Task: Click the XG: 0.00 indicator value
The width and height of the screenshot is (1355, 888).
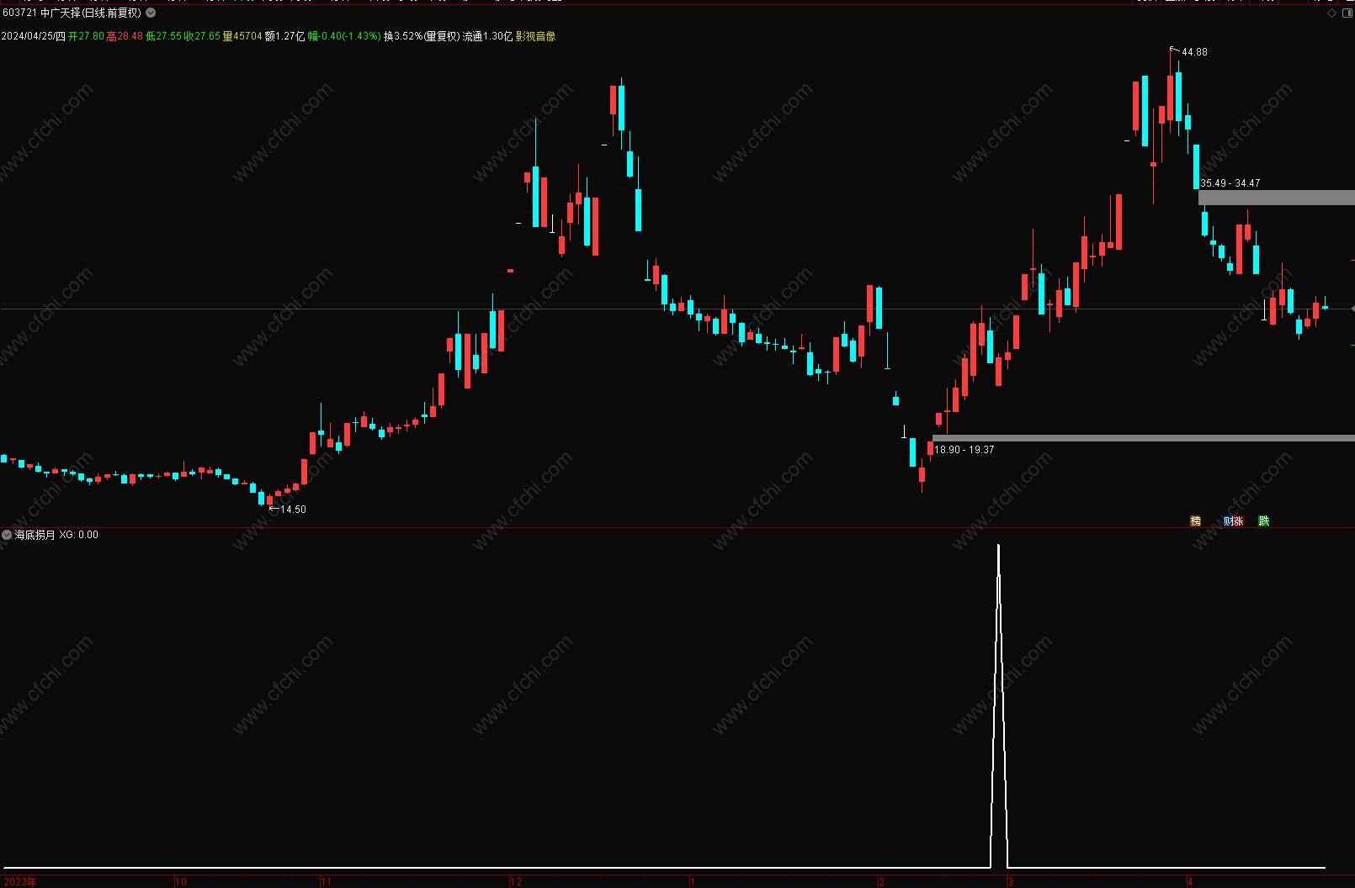Action: (78, 535)
